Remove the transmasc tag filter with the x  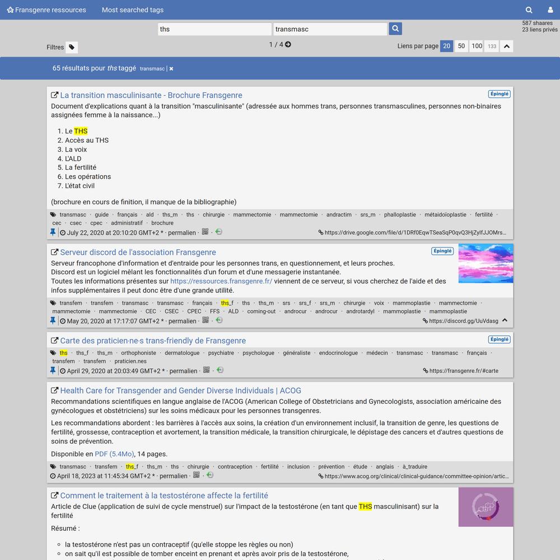pos(171,68)
